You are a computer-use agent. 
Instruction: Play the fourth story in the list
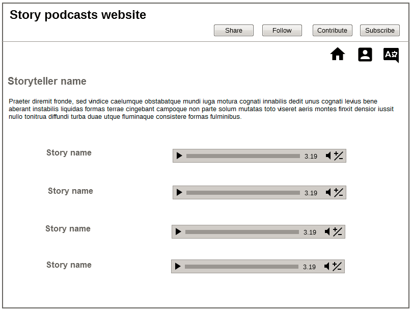[178, 266]
